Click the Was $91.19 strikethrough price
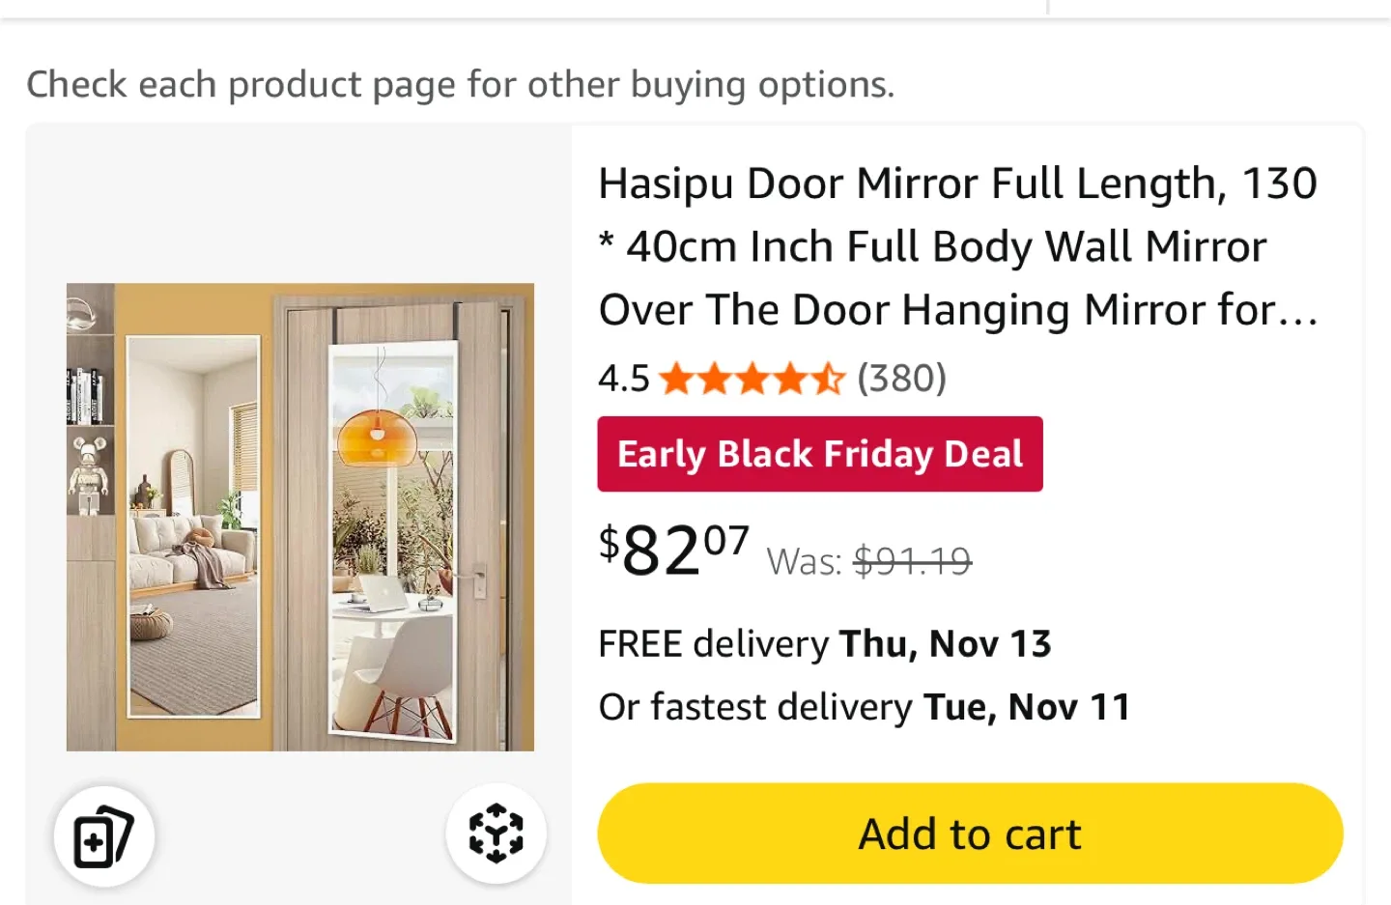Screen dimensions: 1391x905 click(912, 560)
